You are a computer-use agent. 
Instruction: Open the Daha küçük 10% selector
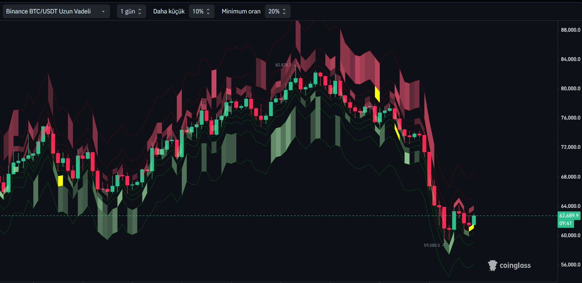coord(202,11)
